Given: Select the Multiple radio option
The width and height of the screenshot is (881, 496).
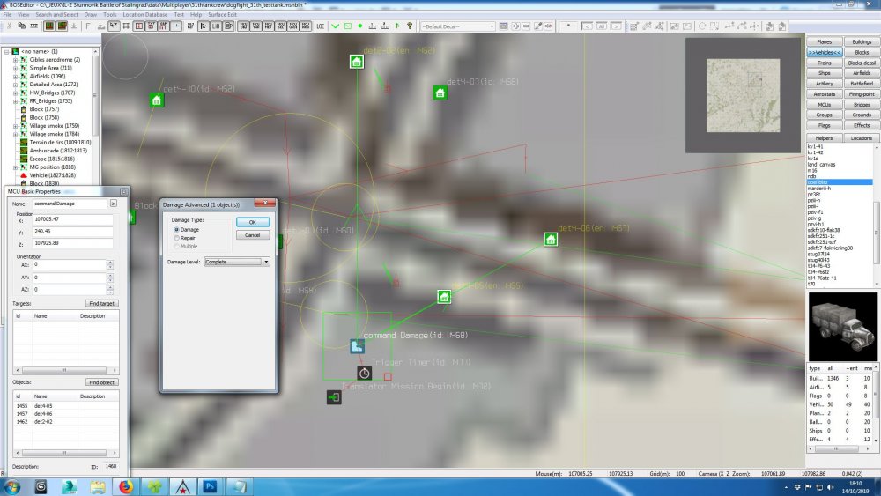Looking at the screenshot, I should coord(176,246).
